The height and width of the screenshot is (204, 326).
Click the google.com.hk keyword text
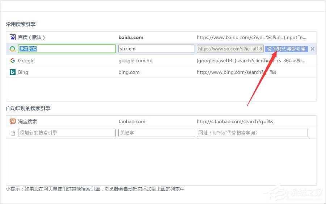coord(135,61)
